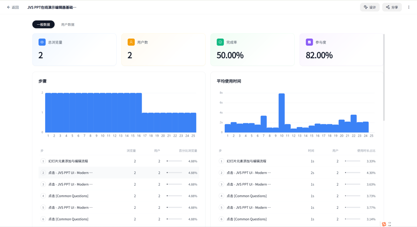Click the 4.30% usage share value
Viewport: 417px width, 227px height.
coord(371,173)
